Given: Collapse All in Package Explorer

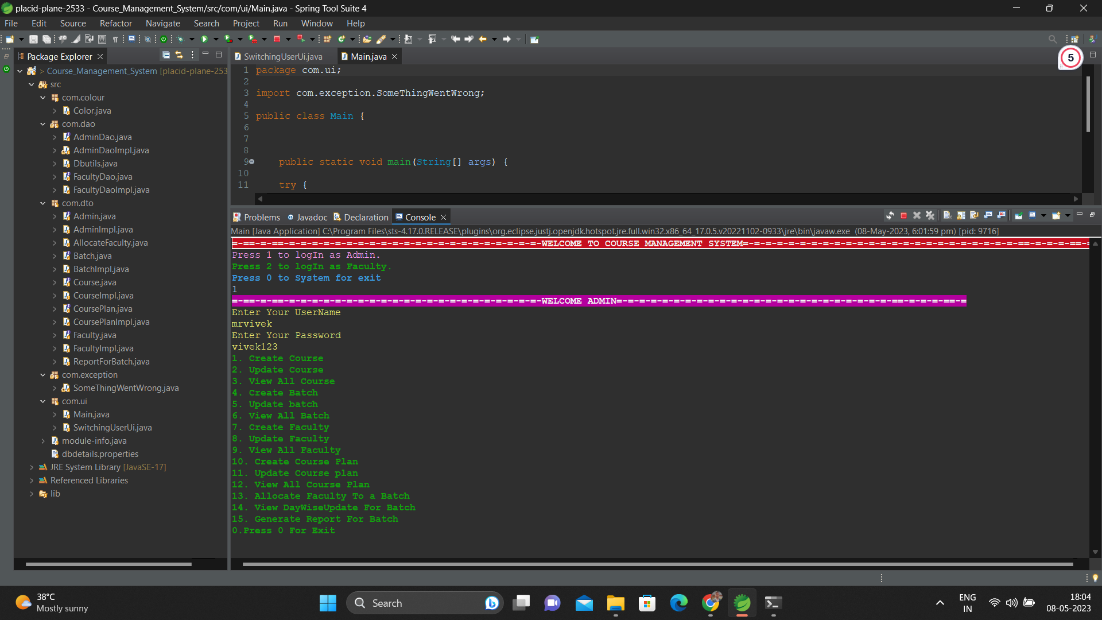Looking at the screenshot, I should [166, 55].
